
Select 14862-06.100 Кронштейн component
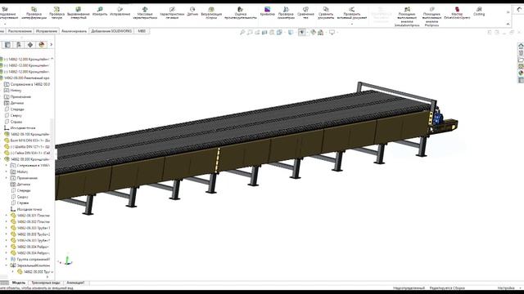[x=27, y=134]
